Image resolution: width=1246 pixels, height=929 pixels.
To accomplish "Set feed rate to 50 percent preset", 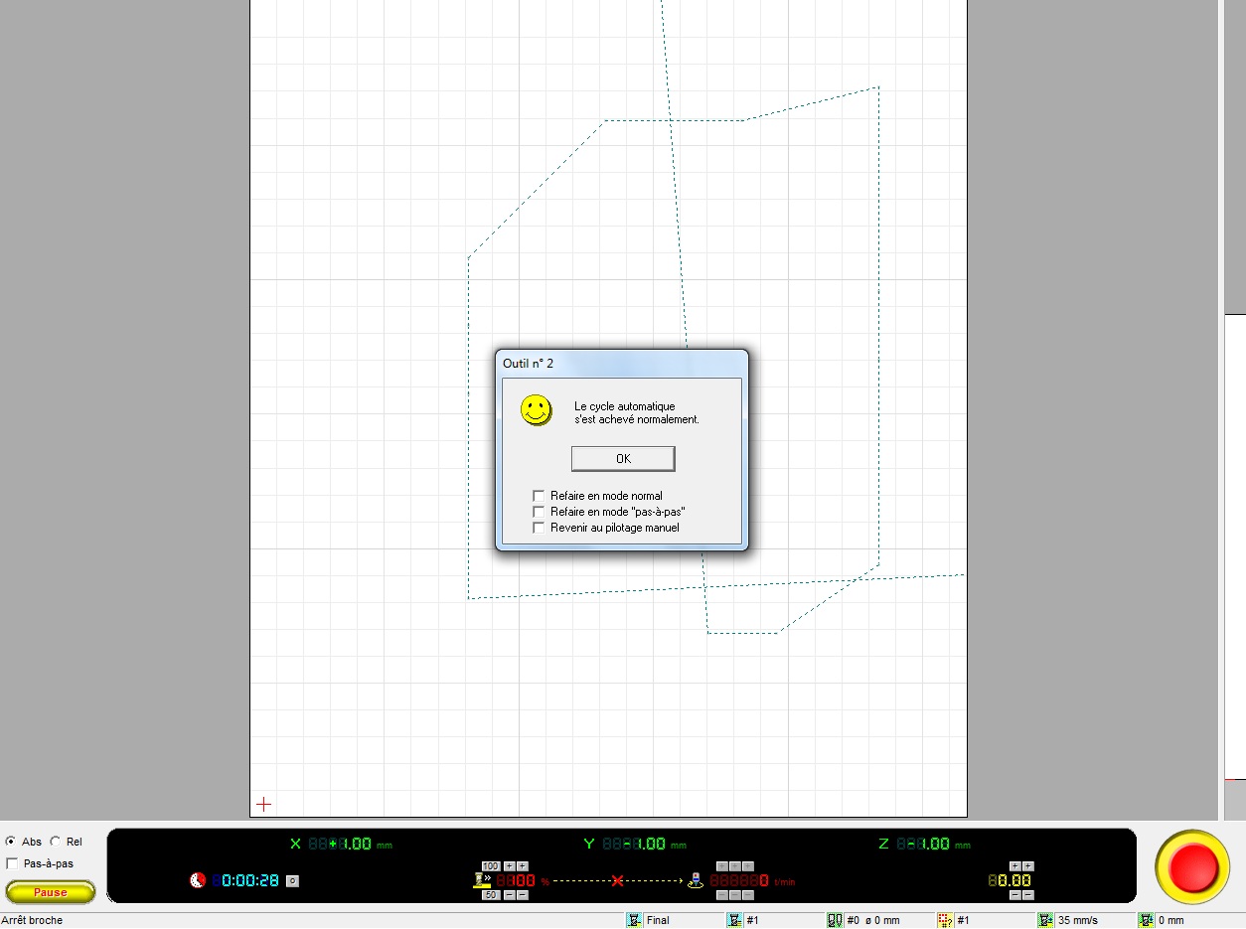I will [x=490, y=895].
